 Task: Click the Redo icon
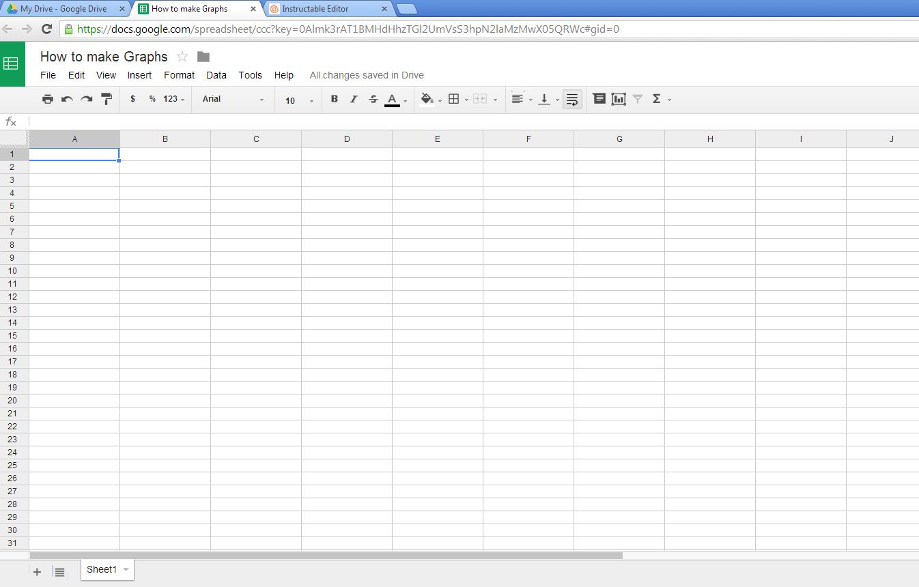pos(87,99)
